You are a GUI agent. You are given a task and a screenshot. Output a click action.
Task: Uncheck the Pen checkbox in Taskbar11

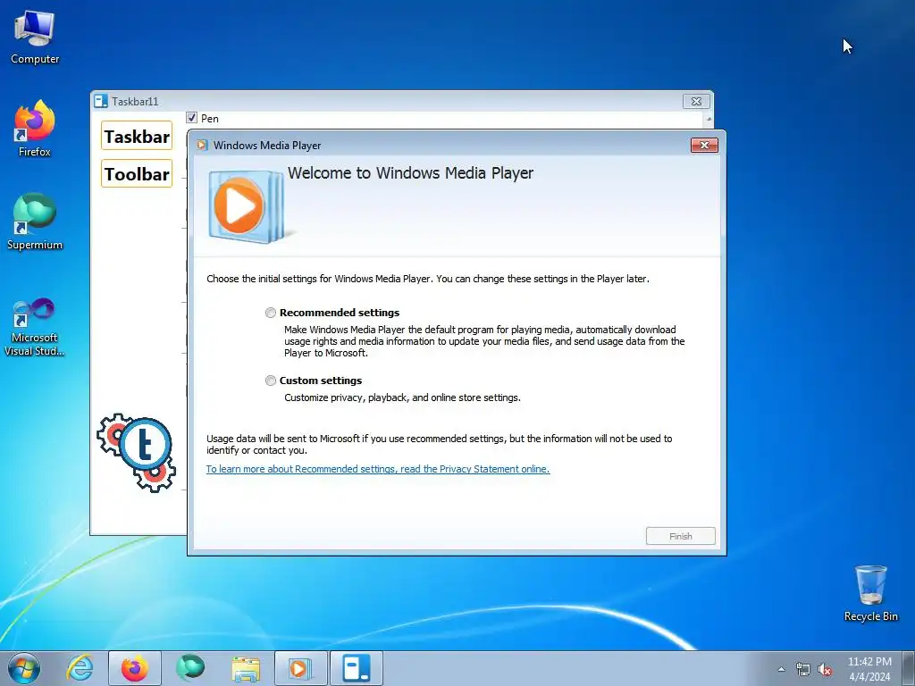tap(191, 118)
